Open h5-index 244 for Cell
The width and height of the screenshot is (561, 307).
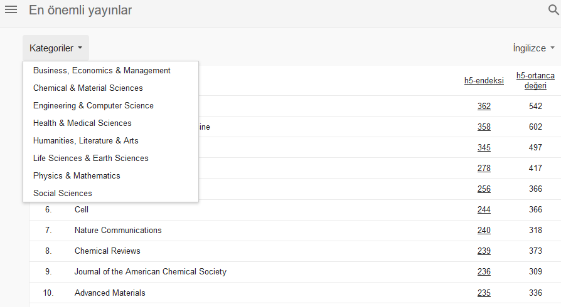[x=484, y=210]
